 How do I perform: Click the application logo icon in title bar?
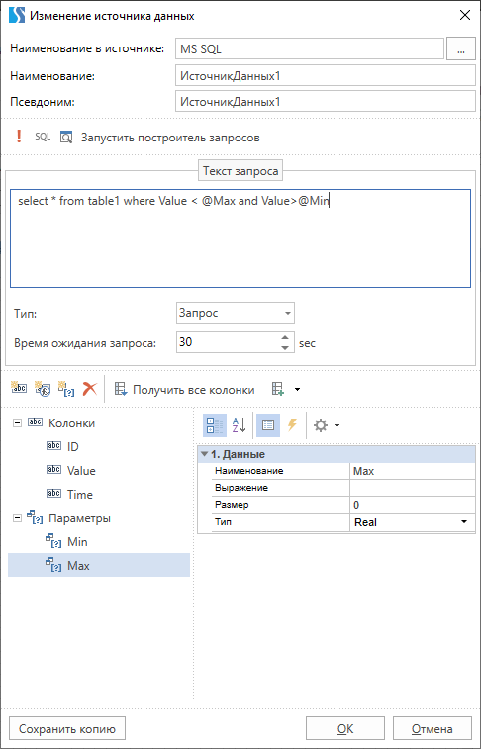17,15
